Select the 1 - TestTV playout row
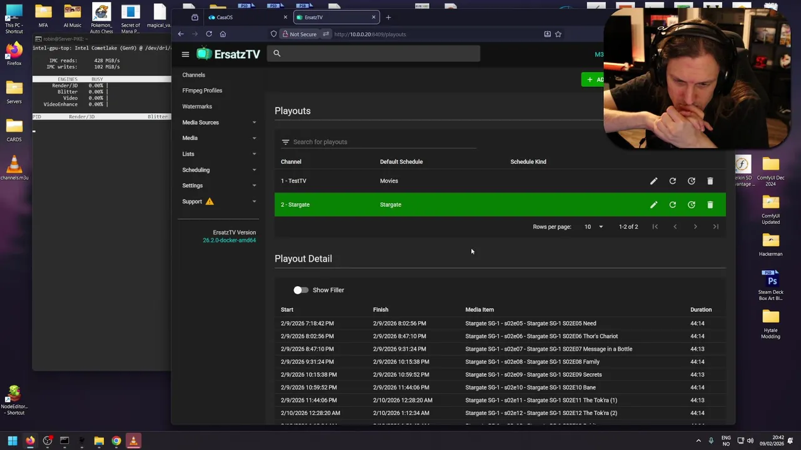Viewport: 801px width, 450px height. click(500, 181)
